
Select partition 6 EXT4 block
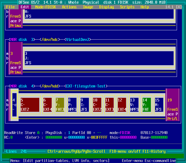pos(48,105)
